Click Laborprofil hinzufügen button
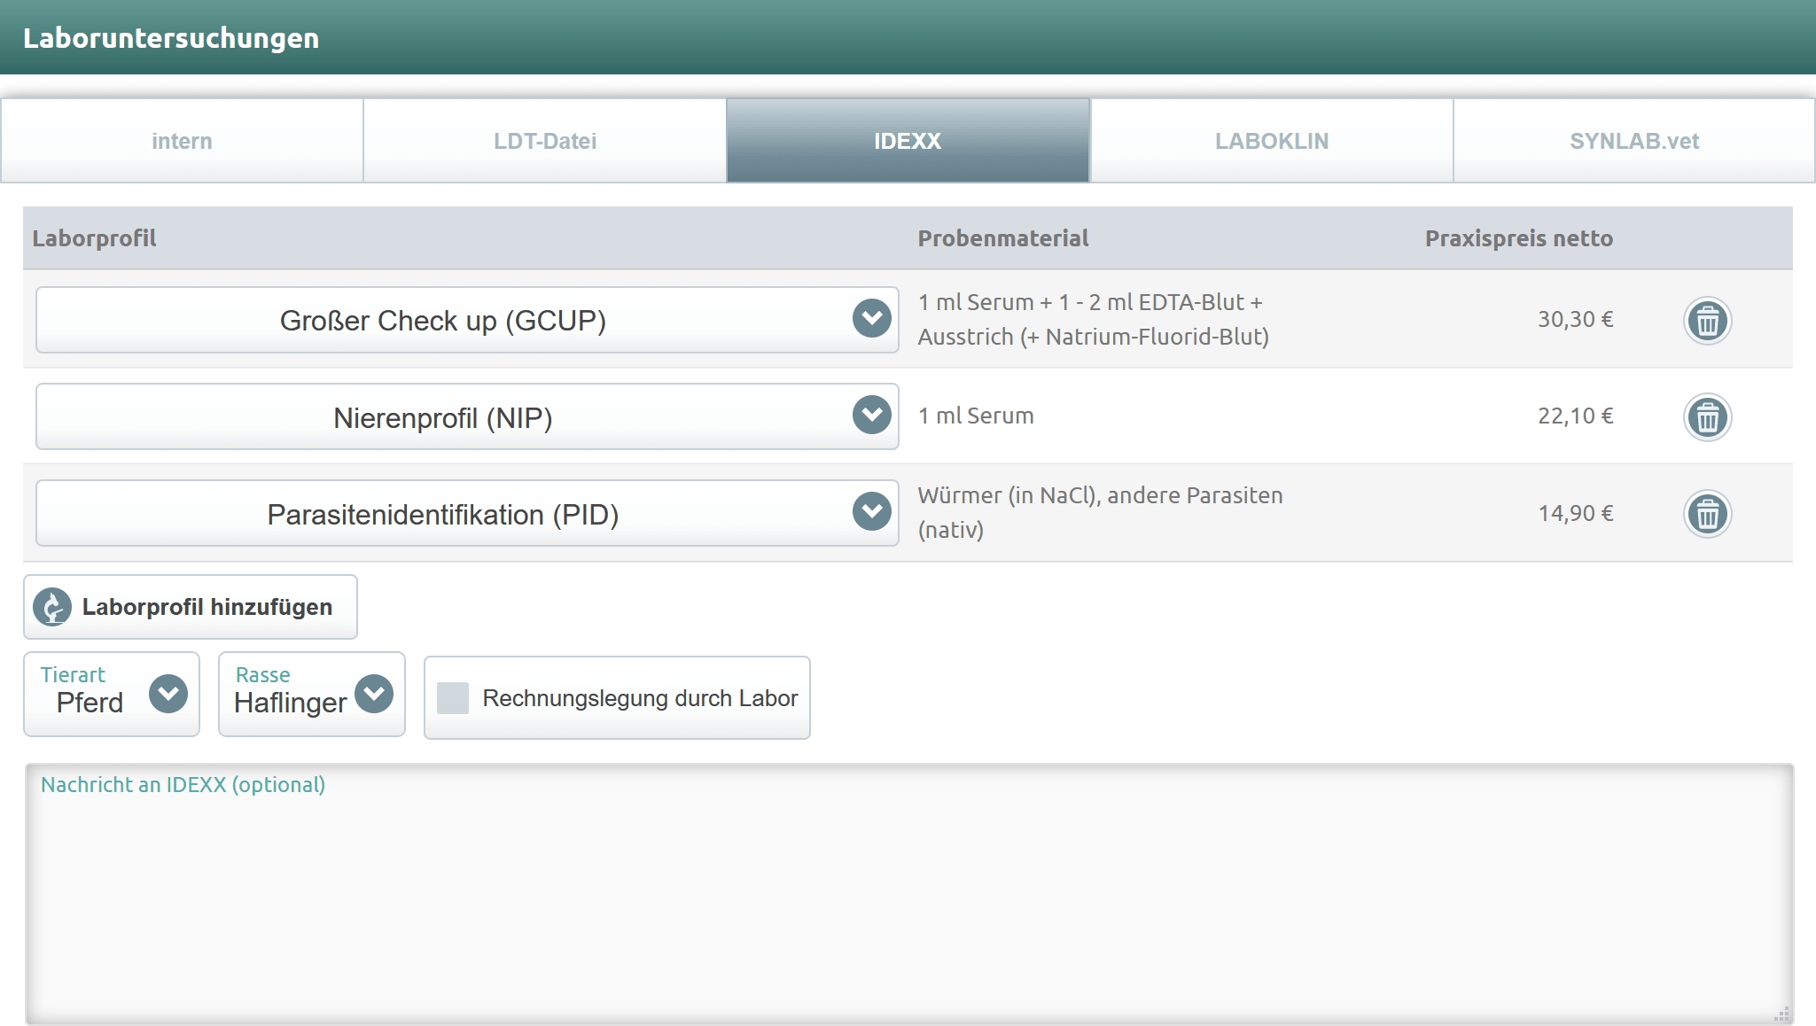 [206, 607]
